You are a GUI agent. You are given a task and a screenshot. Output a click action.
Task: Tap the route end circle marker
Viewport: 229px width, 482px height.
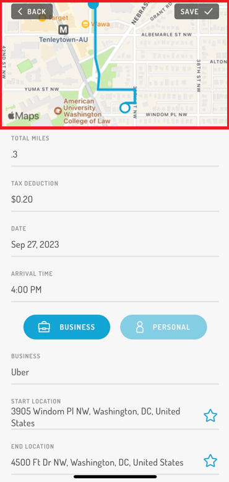point(124,108)
